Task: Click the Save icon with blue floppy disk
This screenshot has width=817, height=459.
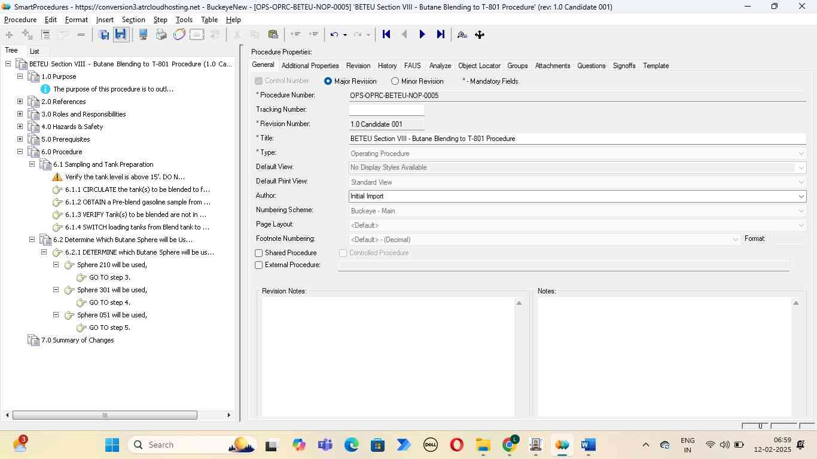Action: [121, 35]
